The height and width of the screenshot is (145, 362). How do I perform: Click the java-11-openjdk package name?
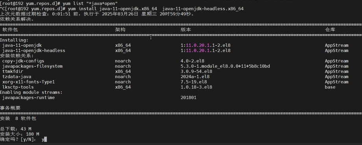[22, 45]
